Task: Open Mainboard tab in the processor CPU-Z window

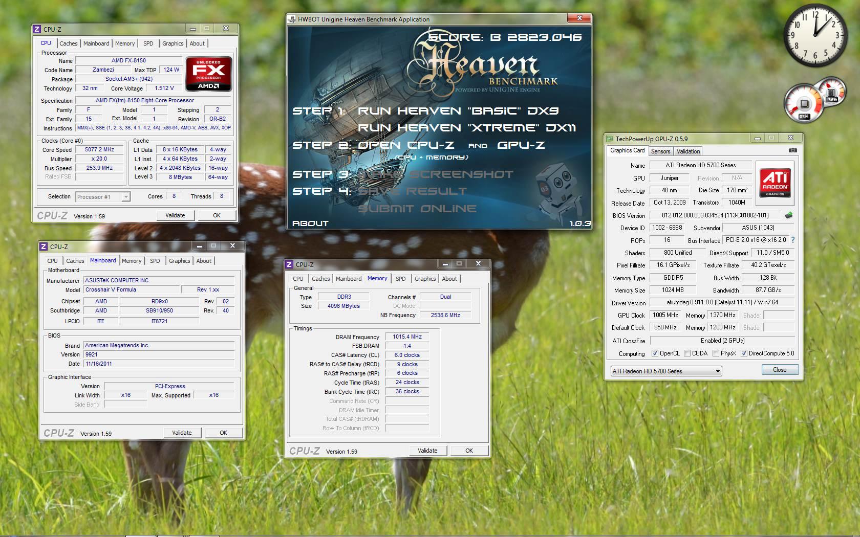Action: (96, 43)
